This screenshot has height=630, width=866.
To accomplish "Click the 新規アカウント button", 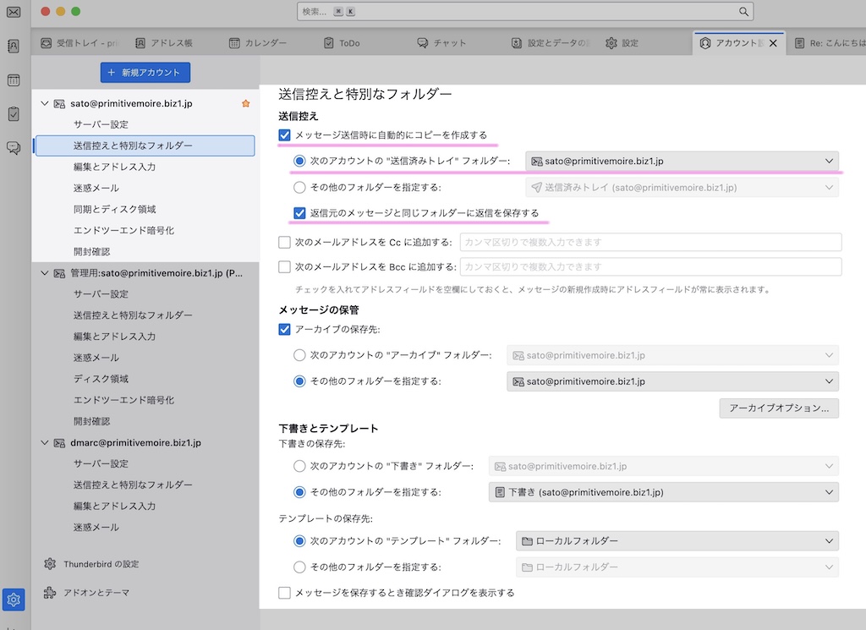I will tap(145, 73).
